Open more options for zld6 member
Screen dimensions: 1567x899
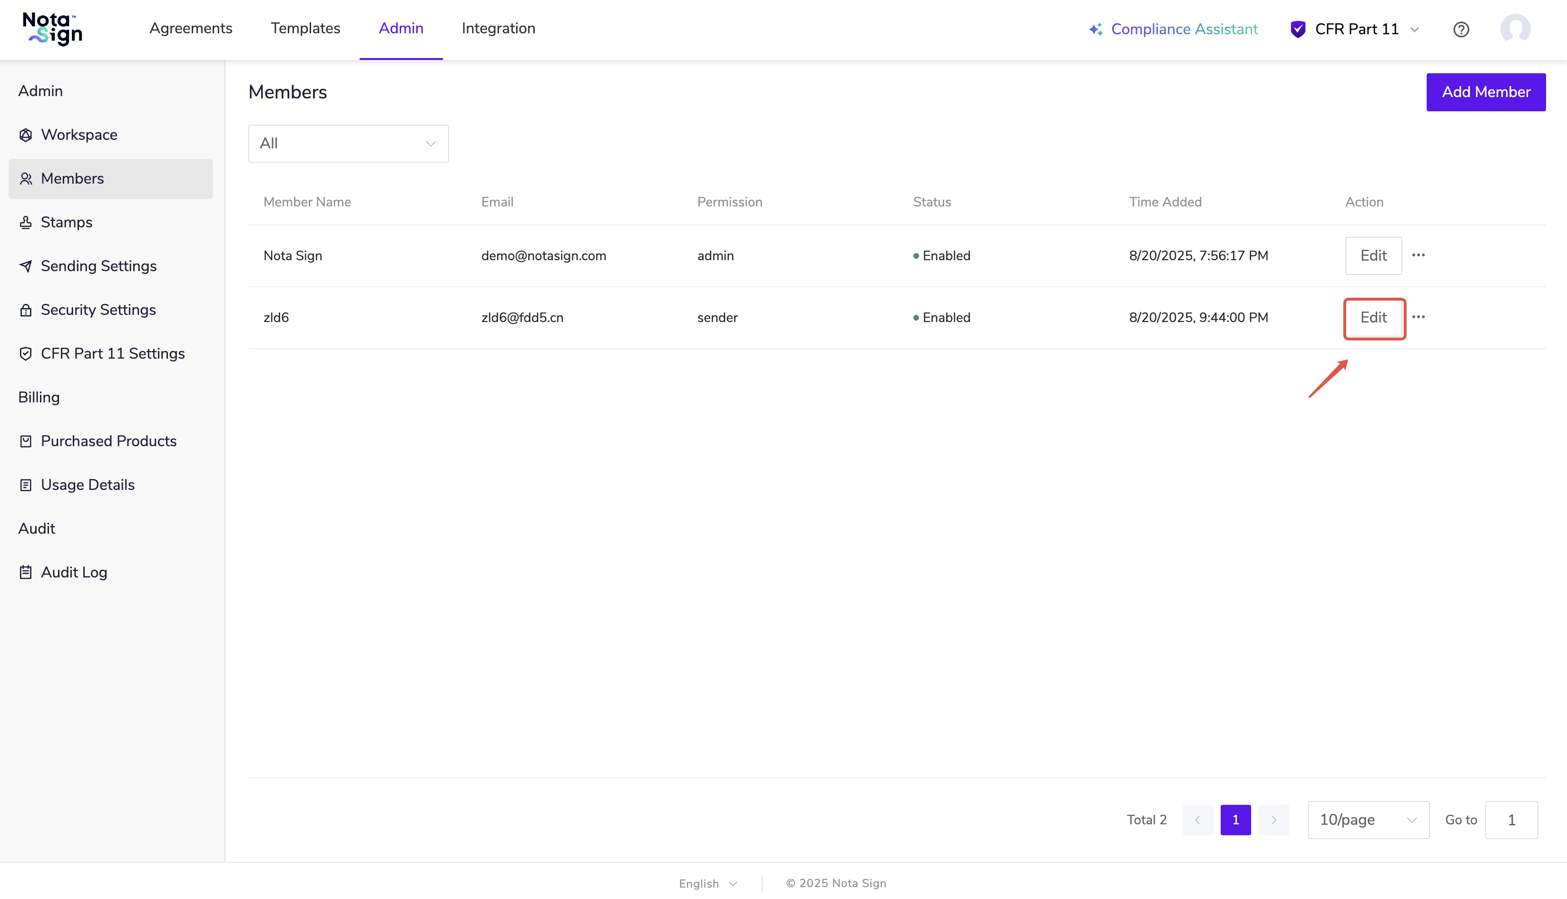point(1418,317)
